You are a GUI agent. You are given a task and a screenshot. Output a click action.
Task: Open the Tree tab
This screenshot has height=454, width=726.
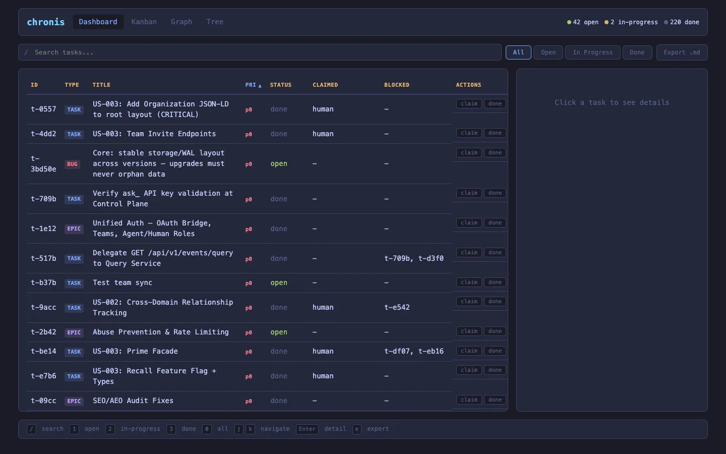coord(215,22)
